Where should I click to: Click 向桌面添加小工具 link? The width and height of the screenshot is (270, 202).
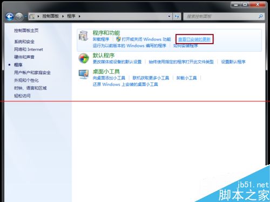click(x=109, y=78)
